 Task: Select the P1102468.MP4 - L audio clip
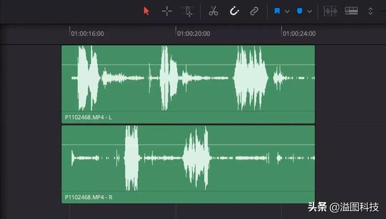[188, 84]
